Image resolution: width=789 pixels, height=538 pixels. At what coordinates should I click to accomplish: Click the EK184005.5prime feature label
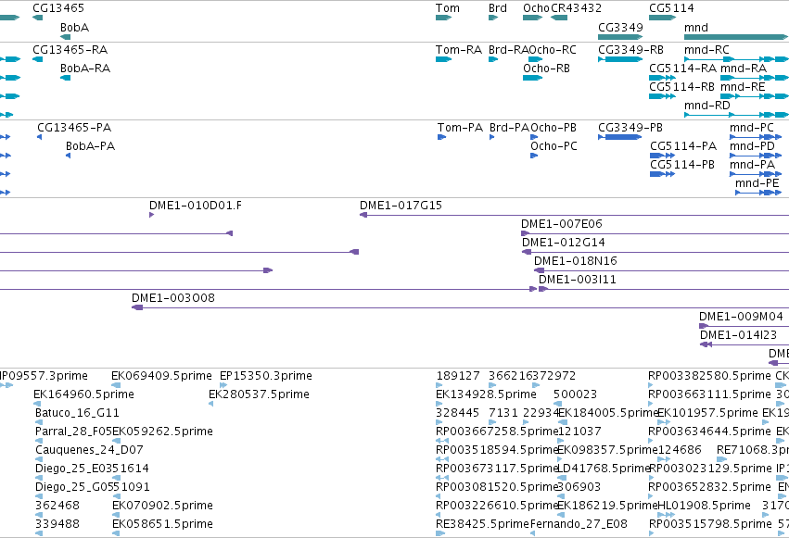[x=609, y=413]
